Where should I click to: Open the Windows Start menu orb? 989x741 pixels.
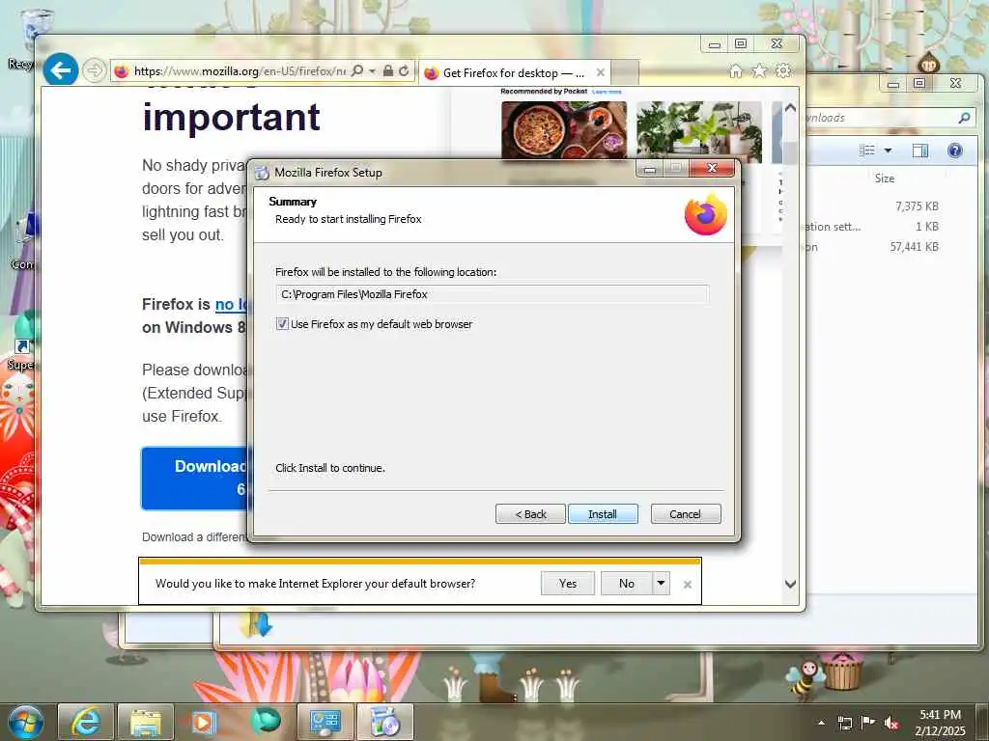coord(25,722)
